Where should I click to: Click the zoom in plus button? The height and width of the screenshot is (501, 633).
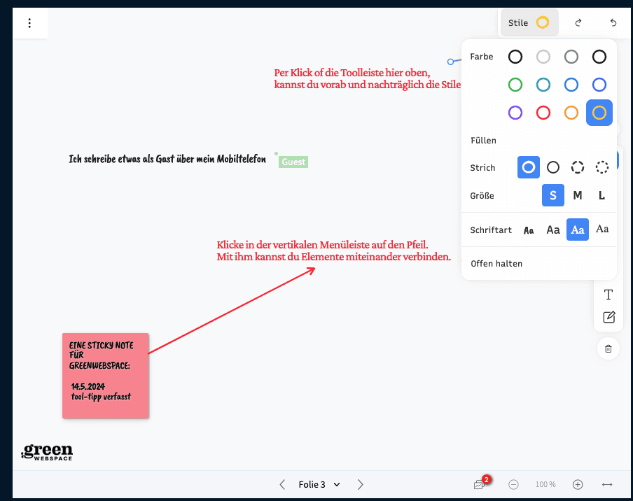coord(578,484)
